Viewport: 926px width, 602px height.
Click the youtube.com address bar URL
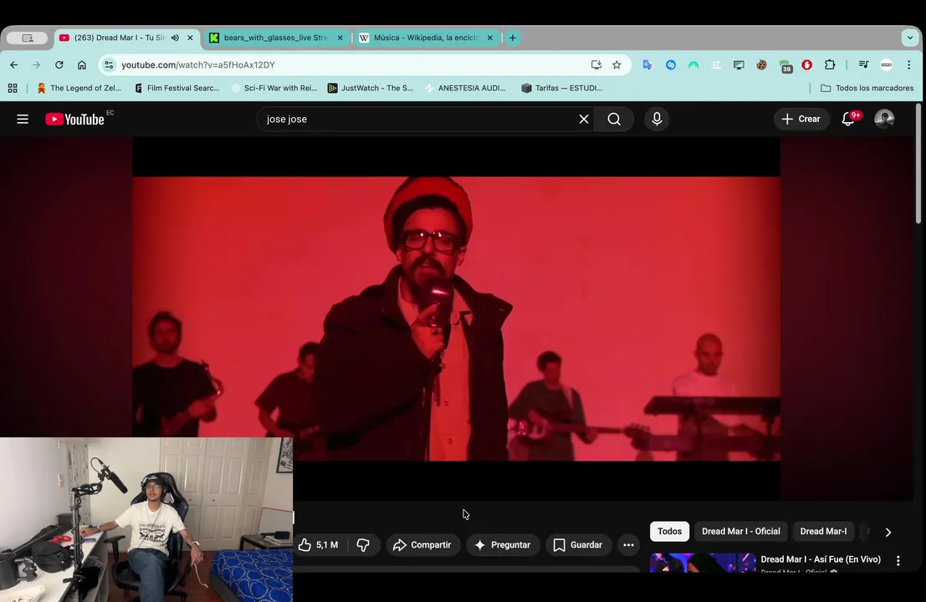click(x=198, y=65)
